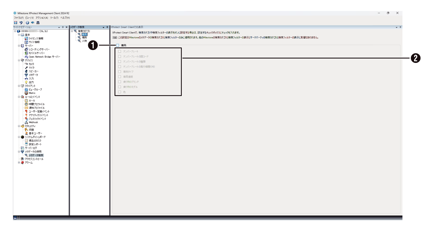
Task: Click the microphone icon beside マイク
Action: pos(26,68)
